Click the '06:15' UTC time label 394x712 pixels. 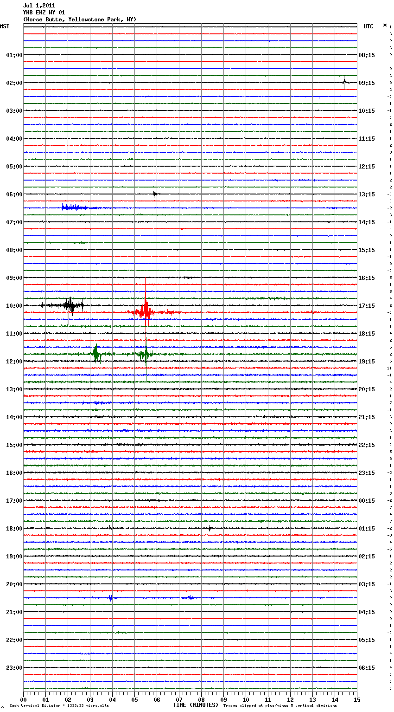[x=367, y=668]
